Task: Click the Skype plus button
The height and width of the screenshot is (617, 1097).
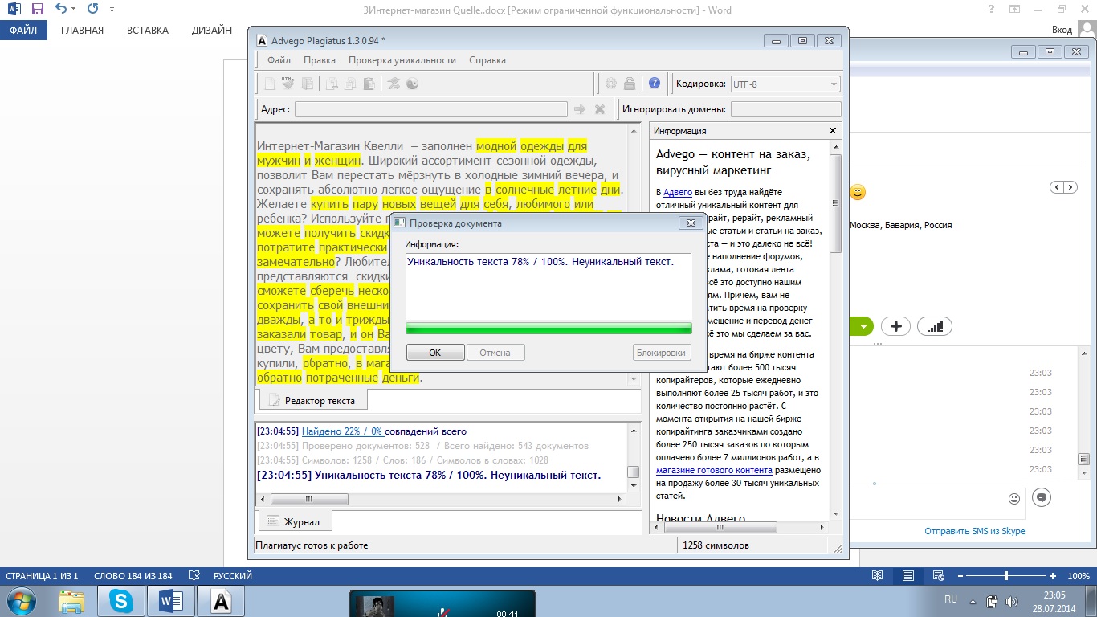Action: pos(895,326)
